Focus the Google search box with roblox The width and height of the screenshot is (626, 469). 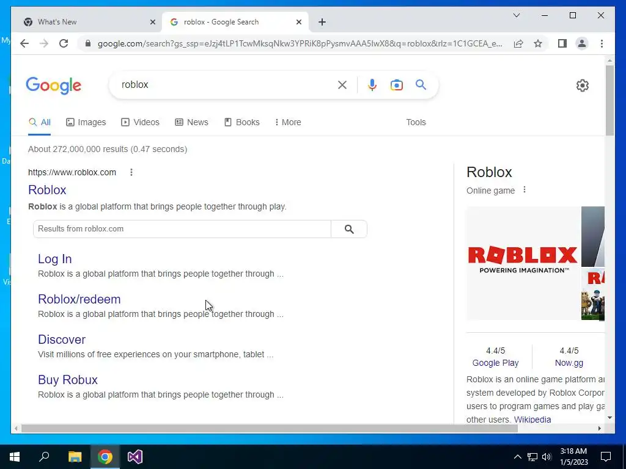(227, 84)
